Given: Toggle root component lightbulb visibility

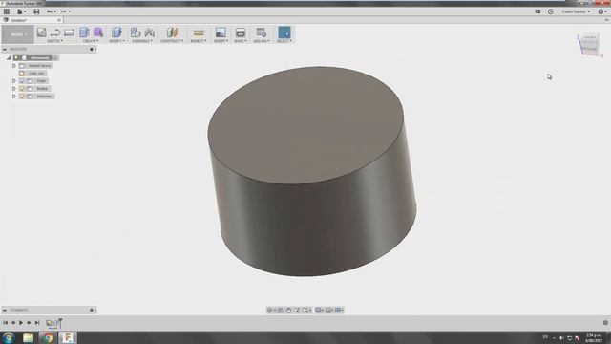Looking at the screenshot, I should click(x=16, y=57).
